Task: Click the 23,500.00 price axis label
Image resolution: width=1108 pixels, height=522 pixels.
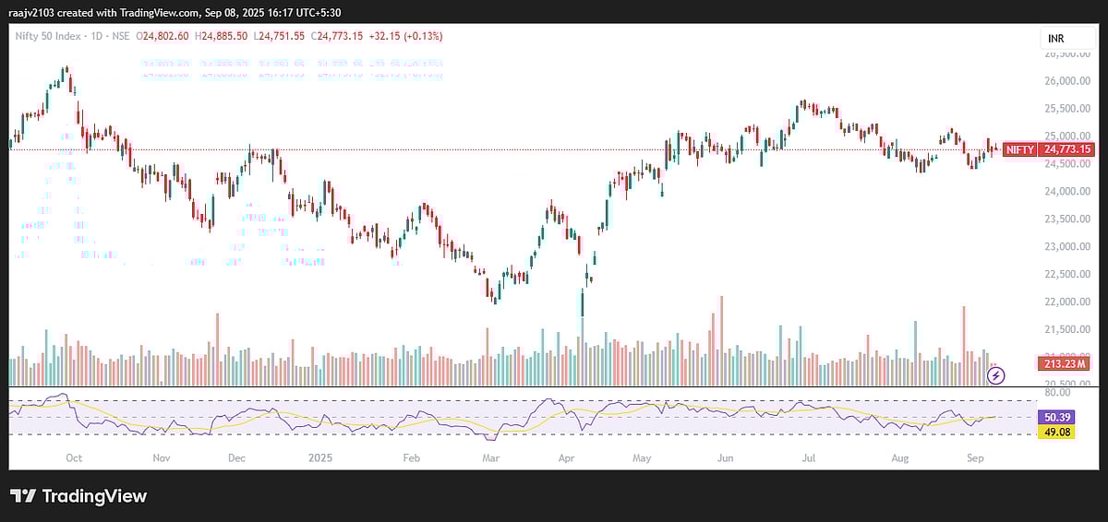Action: tap(1066, 219)
